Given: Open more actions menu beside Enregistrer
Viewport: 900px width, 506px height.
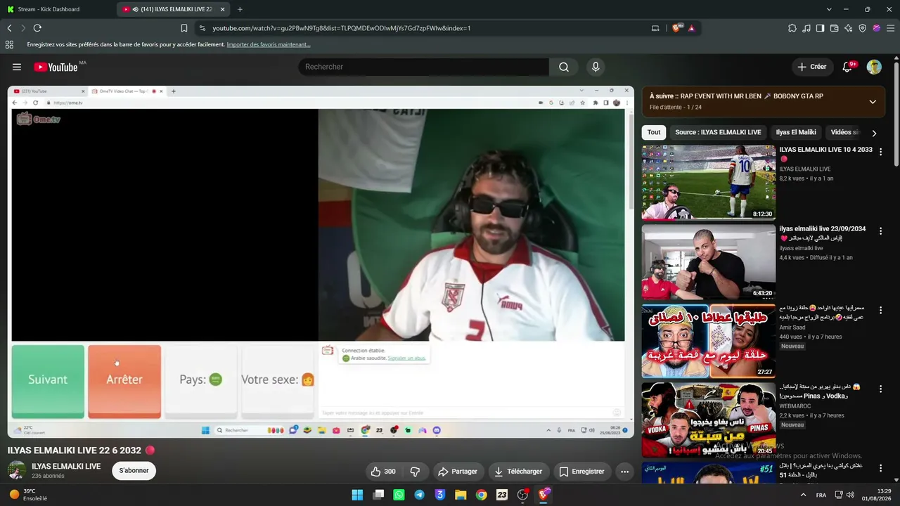Looking at the screenshot, I should [624, 472].
